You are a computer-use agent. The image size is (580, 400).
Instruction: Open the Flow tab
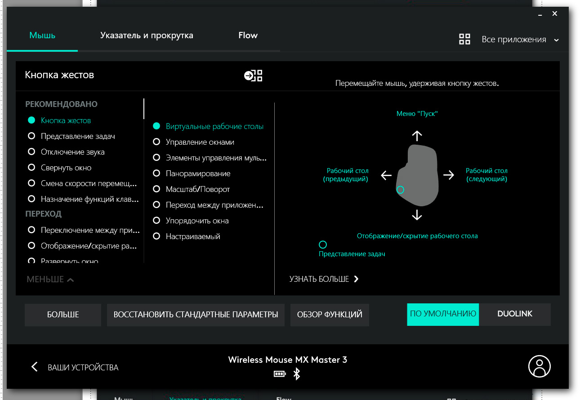click(x=248, y=36)
